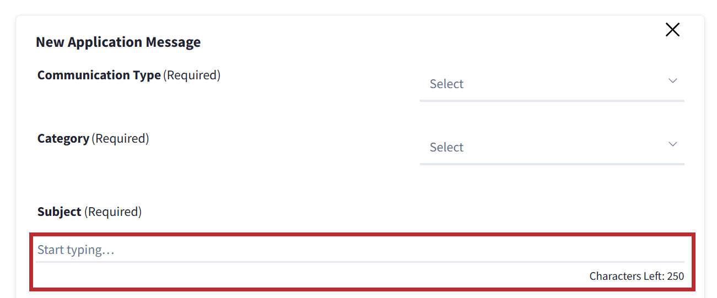Click "Select" placeholder in Communication Type
Viewport: 717px width, 298px height.
coord(446,84)
